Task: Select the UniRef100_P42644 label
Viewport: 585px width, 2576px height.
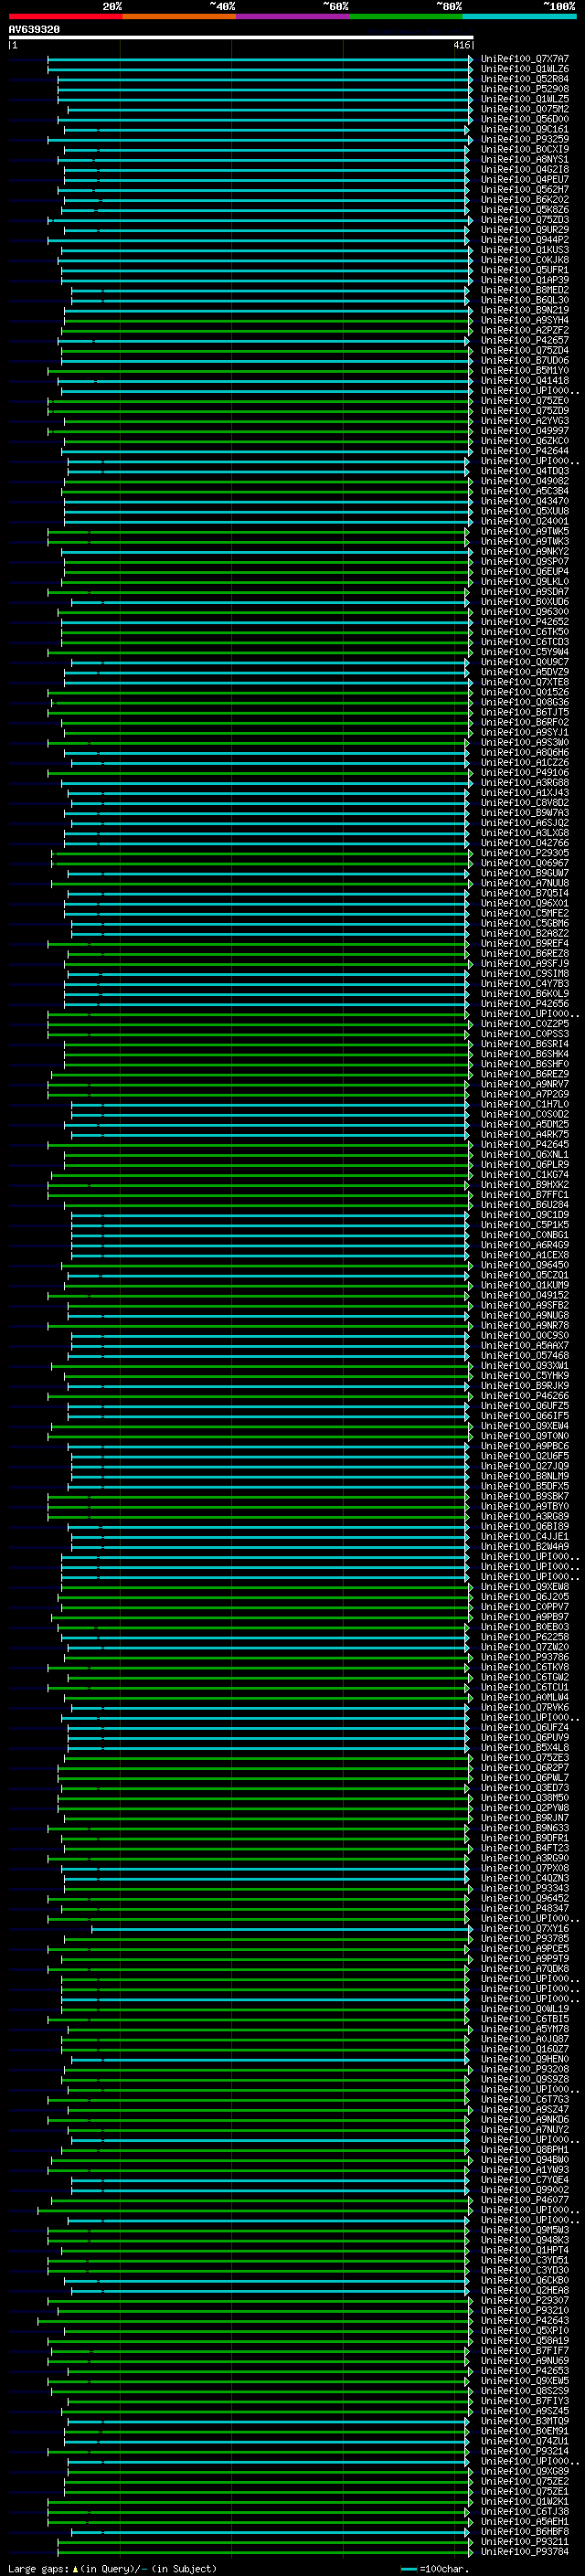Action: (x=525, y=451)
